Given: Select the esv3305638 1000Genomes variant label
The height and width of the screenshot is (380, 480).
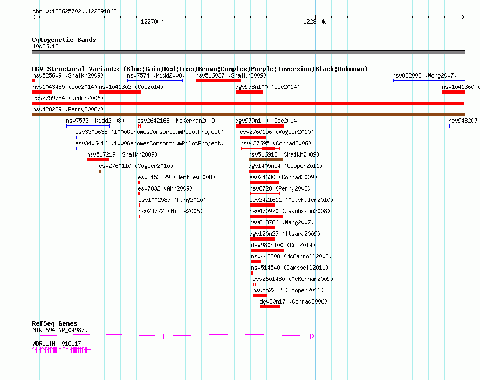Looking at the screenshot, I should 149,132.
